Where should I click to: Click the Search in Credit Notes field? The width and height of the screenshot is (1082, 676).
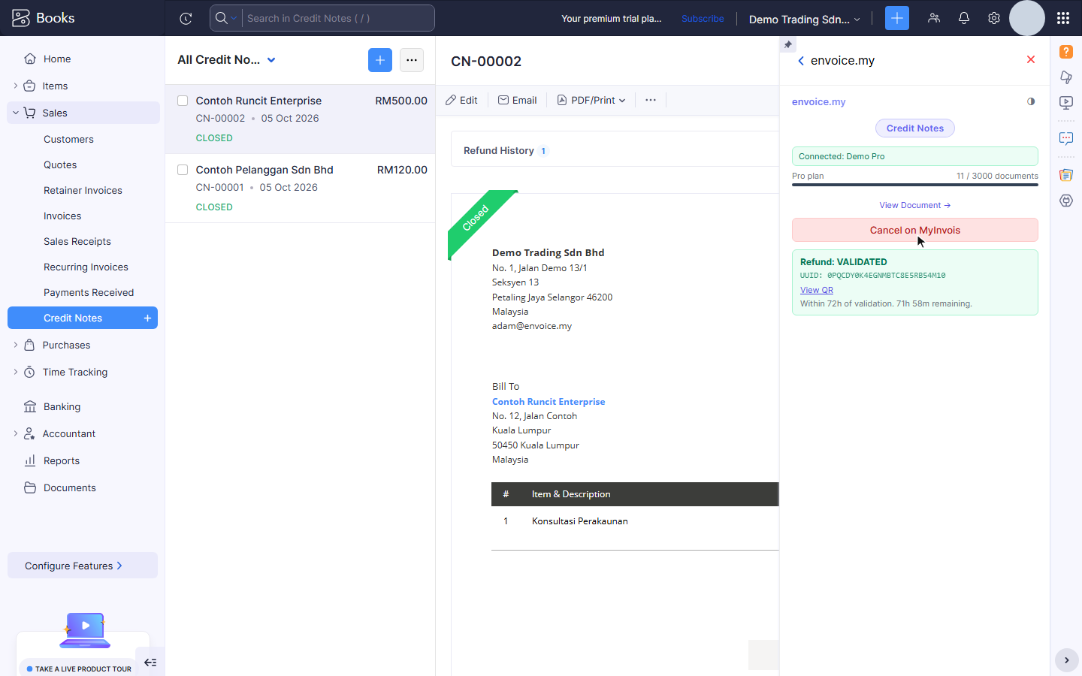338,18
